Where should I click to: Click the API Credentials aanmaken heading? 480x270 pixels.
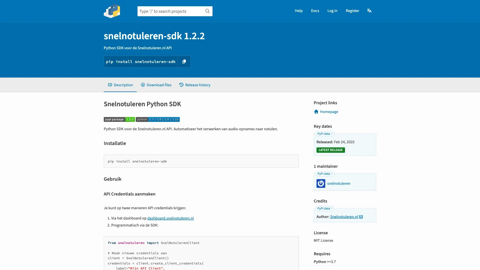(x=129, y=194)
